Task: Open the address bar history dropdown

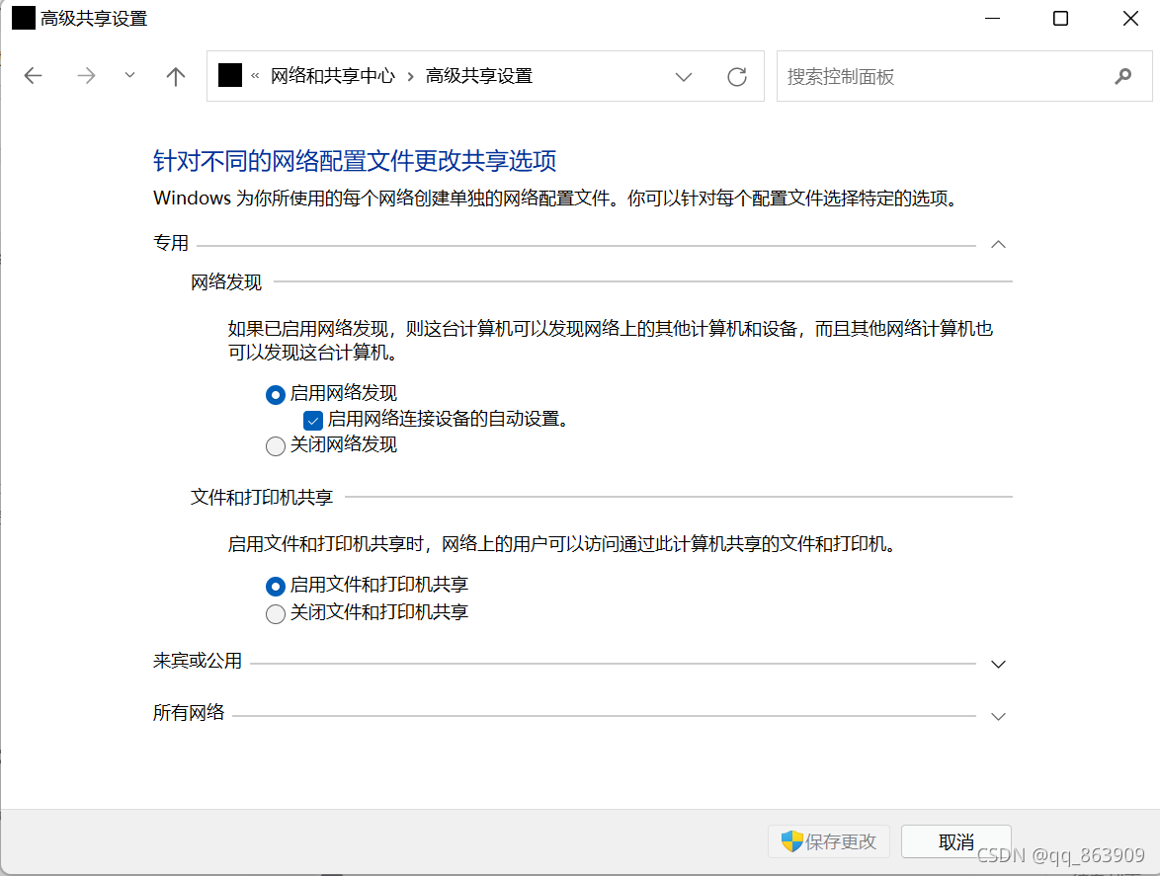Action: (x=684, y=76)
